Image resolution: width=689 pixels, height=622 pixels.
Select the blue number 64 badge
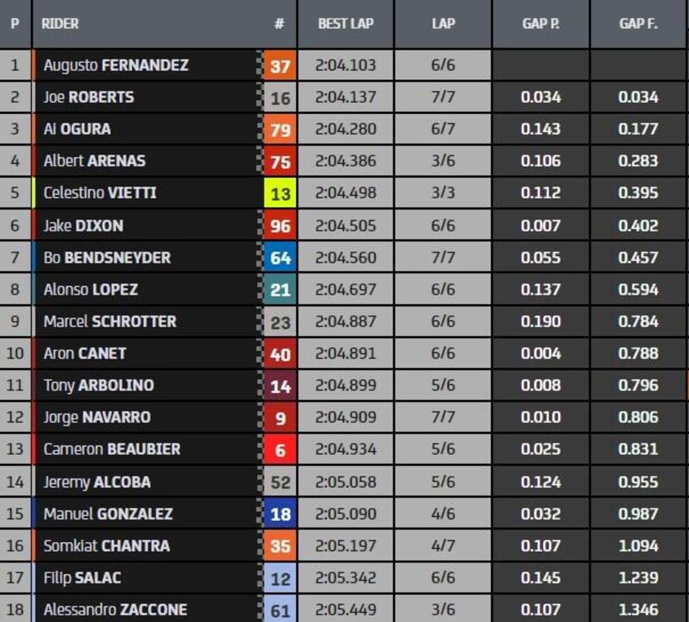280,258
